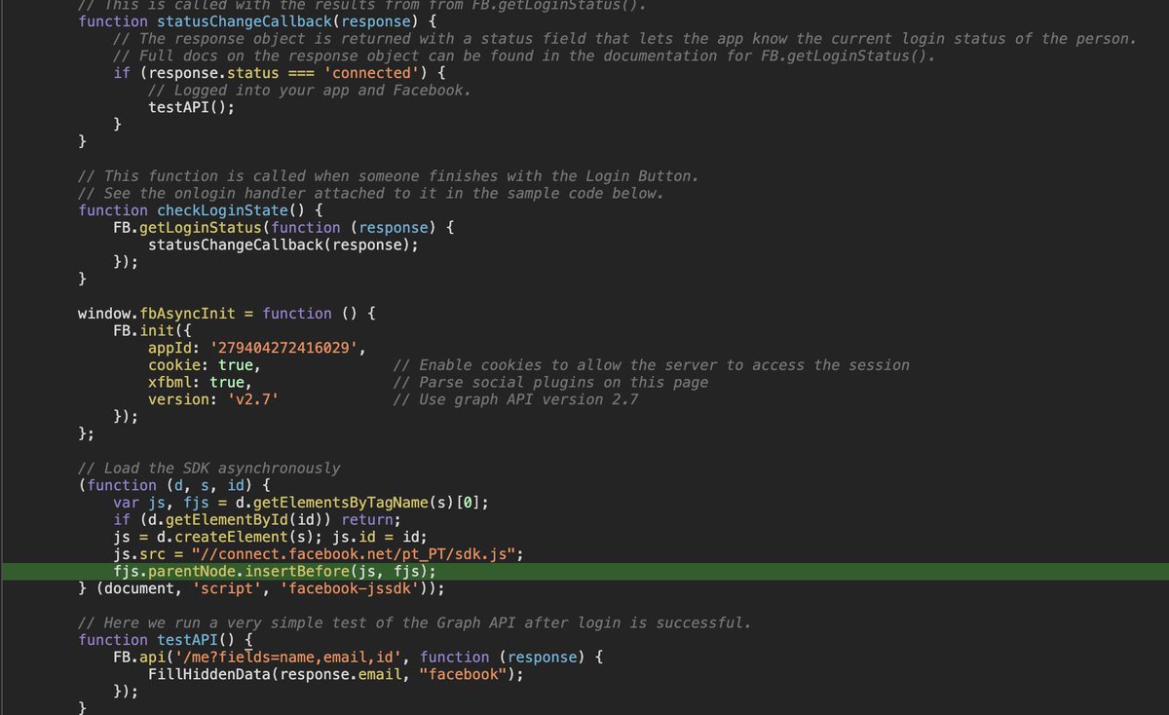The height and width of the screenshot is (715, 1169).
Task: Click the 'Parse social plugins on this page' comment
Action: (x=550, y=383)
